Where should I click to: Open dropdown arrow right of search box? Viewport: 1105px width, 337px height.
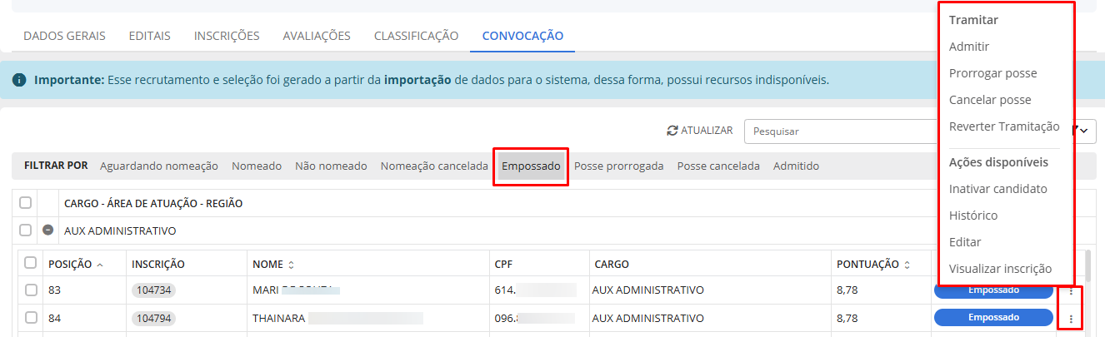click(x=1084, y=131)
